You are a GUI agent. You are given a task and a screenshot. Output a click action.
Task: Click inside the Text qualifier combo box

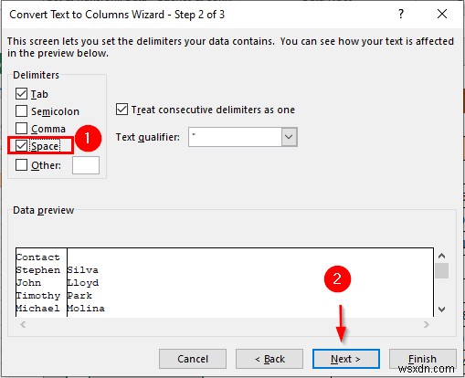[x=235, y=137]
